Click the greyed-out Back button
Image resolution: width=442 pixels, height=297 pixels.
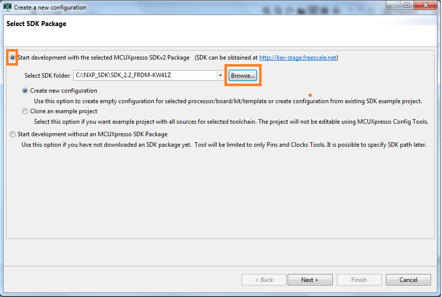point(264,280)
